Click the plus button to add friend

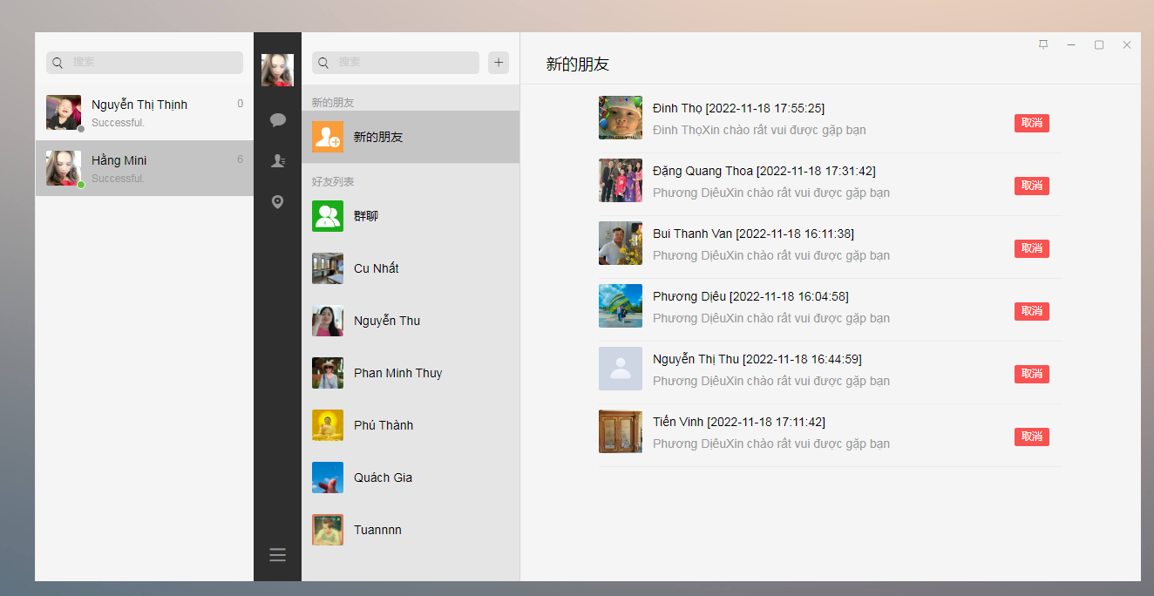click(x=499, y=63)
